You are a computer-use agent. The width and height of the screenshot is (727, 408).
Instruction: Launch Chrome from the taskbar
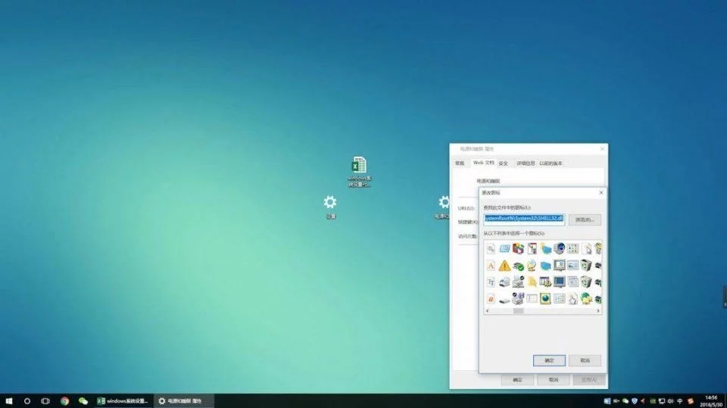point(64,401)
